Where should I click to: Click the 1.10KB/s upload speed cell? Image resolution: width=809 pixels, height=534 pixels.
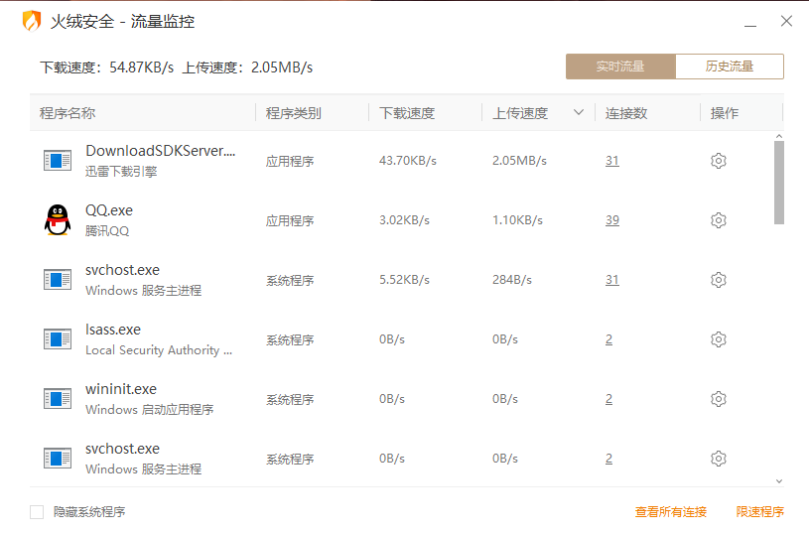[517, 220]
